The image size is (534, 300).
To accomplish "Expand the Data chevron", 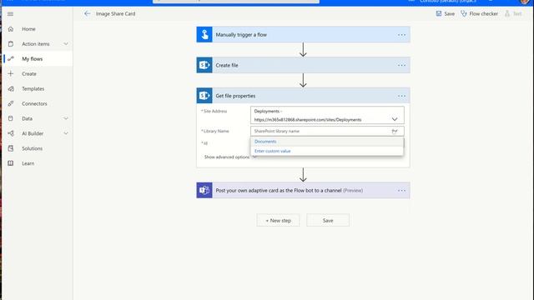I will (66, 118).
